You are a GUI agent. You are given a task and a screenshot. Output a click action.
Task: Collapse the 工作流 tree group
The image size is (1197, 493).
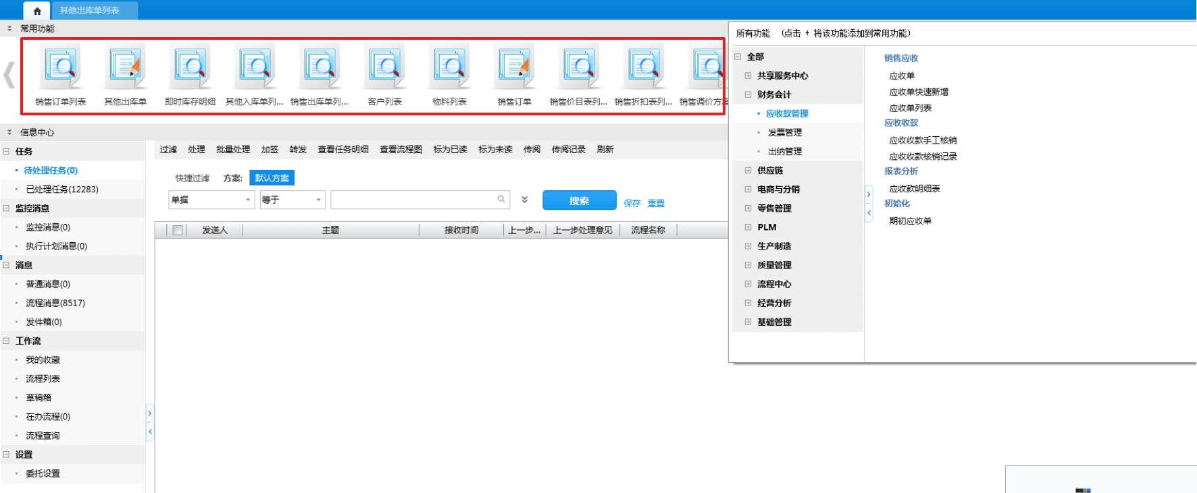pyautogui.click(x=6, y=341)
